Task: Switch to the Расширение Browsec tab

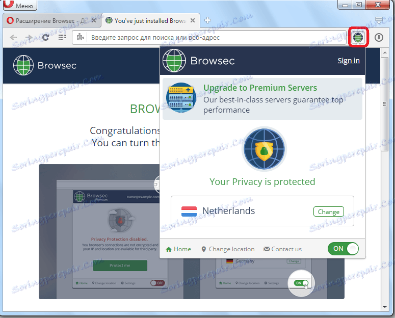Action: 51,21
